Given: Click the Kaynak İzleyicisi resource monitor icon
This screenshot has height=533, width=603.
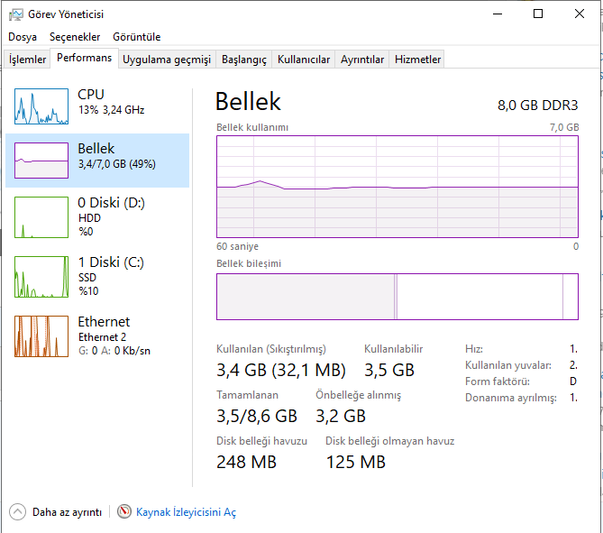Looking at the screenshot, I should coord(124,512).
